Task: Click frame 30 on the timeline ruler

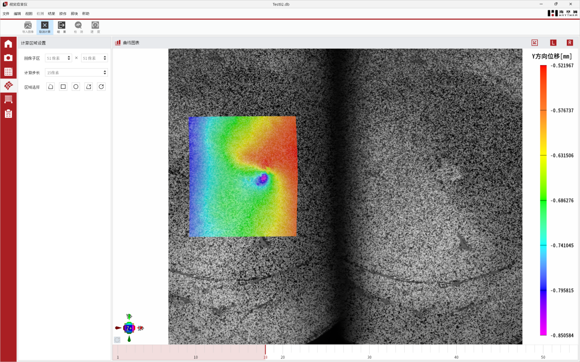Action: coord(369,351)
